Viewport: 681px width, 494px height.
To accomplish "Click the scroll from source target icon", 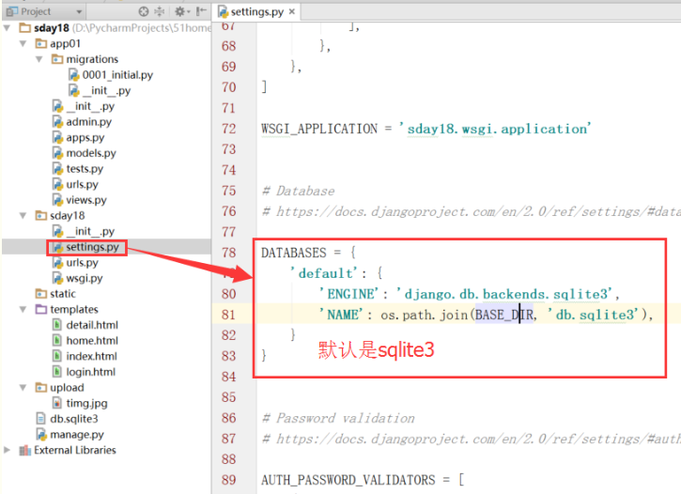I will (x=144, y=11).
